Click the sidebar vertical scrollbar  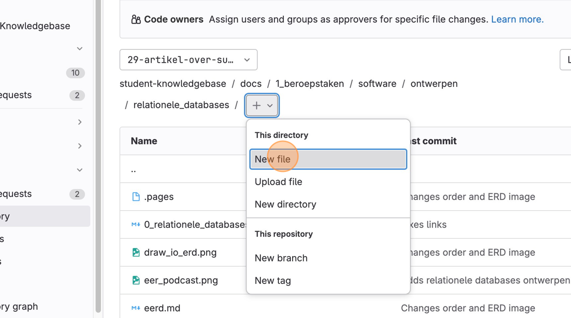coord(98,156)
